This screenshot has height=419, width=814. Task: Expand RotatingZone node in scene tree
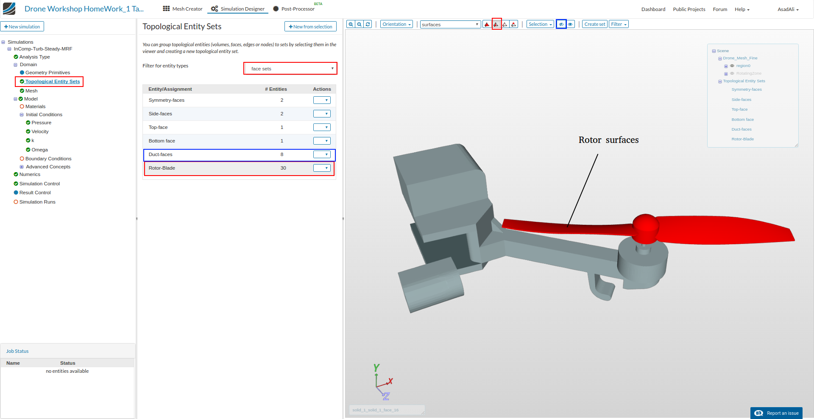click(x=726, y=74)
